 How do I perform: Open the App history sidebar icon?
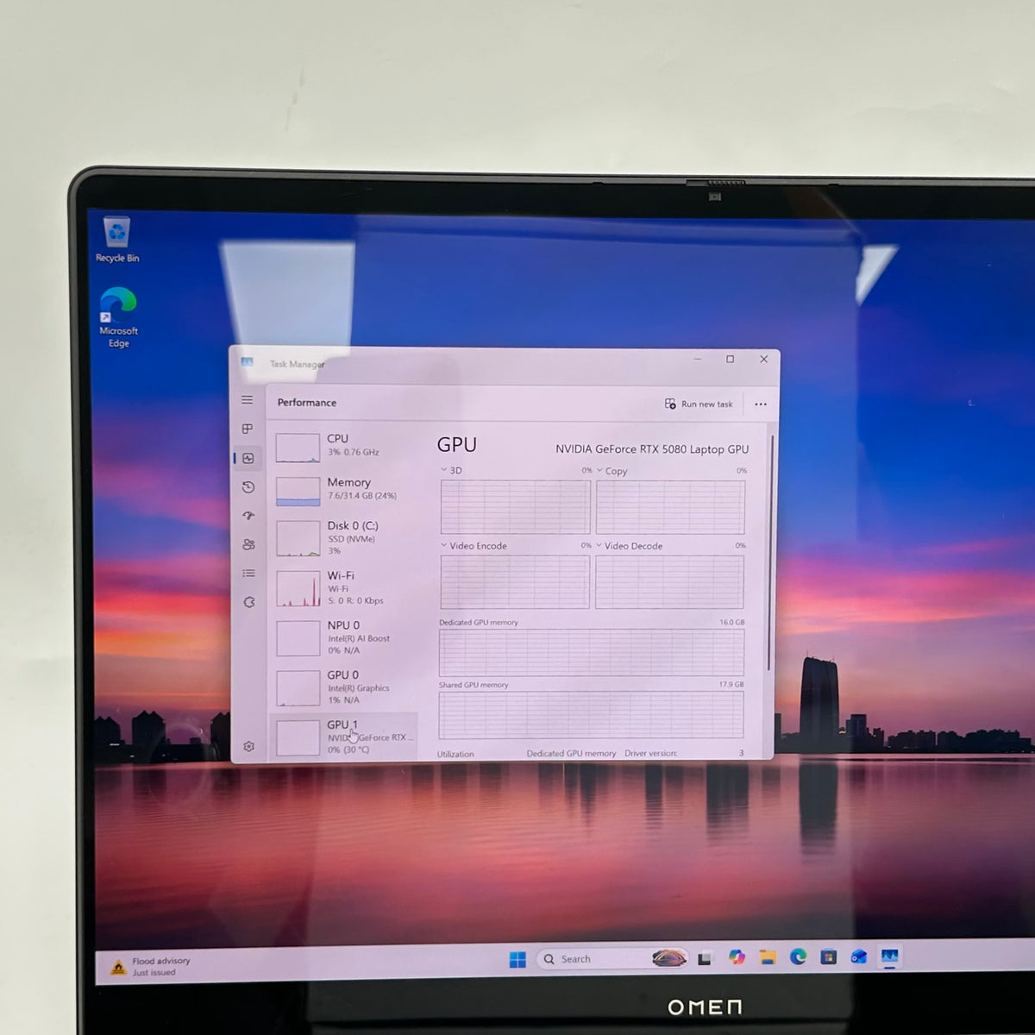pyautogui.click(x=248, y=487)
